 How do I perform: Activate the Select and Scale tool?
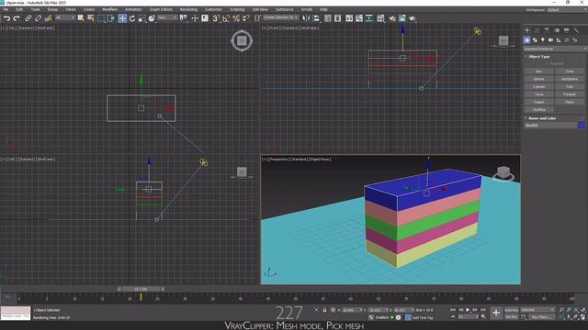141,18
